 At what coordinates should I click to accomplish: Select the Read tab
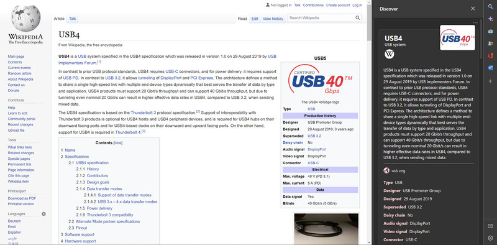pos(242,19)
